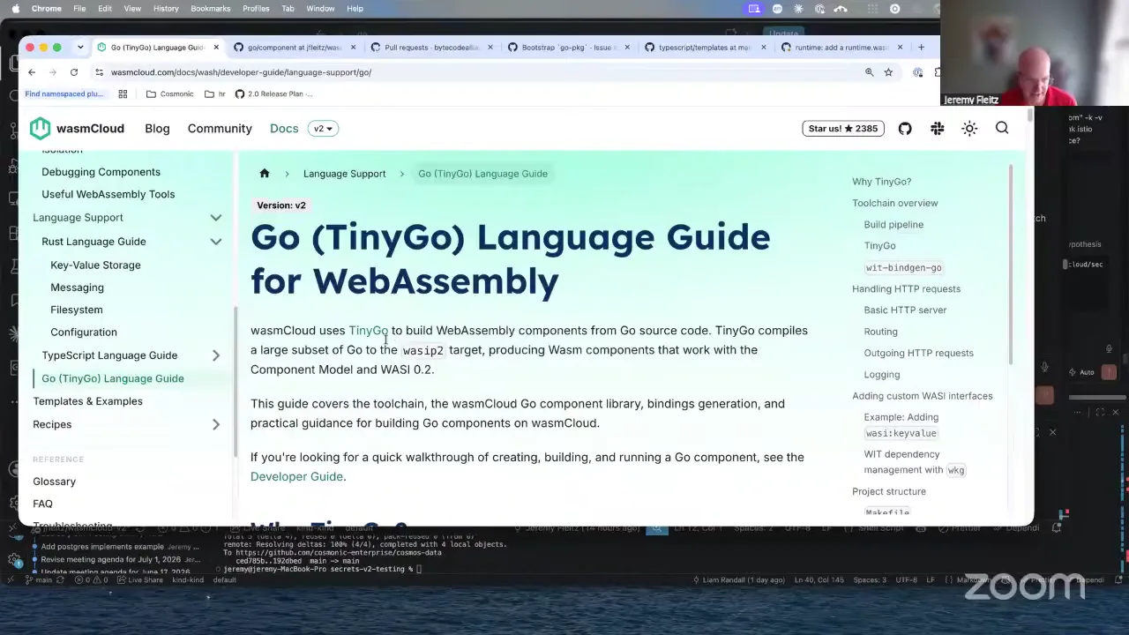Open the docs search magnifier icon
Screen dimensions: 1129x635
coord(1002,129)
